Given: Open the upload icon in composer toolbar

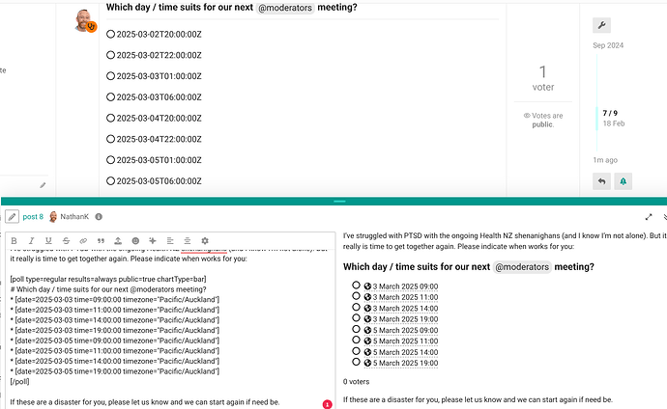Looking at the screenshot, I should [x=118, y=240].
